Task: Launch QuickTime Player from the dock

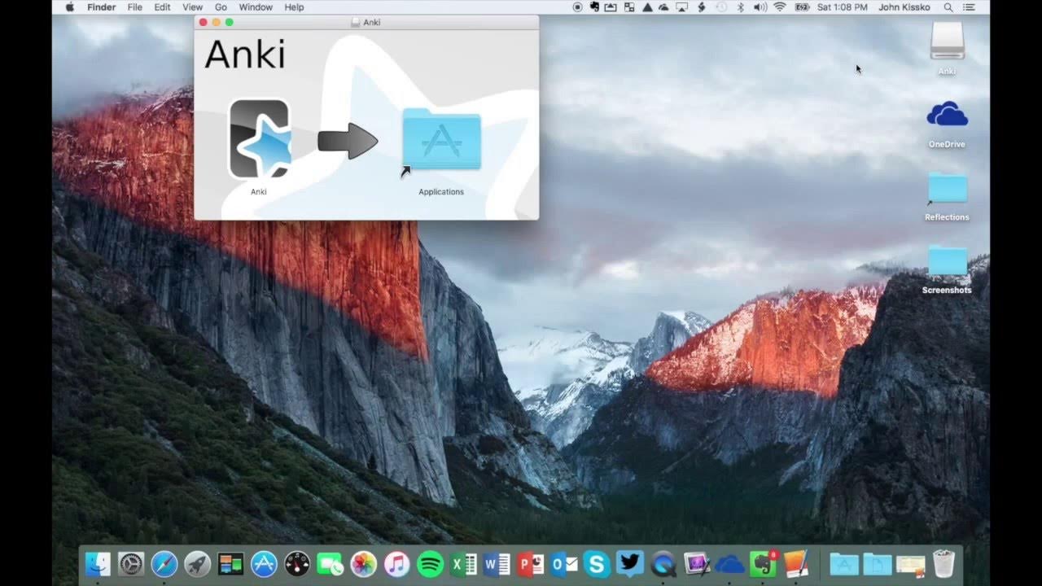Action: [x=663, y=563]
